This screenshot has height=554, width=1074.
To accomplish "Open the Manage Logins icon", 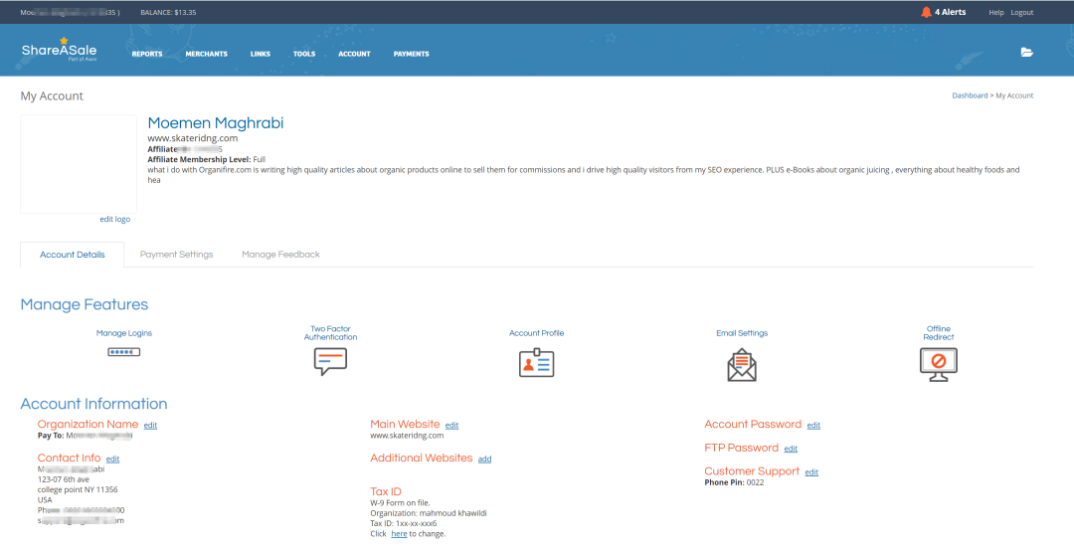I will coord(124,352).
